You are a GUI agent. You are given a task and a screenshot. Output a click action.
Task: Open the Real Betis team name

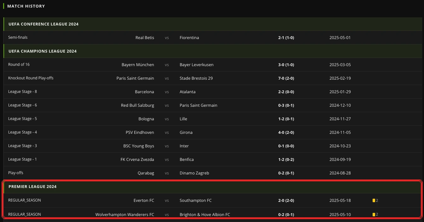145,37
